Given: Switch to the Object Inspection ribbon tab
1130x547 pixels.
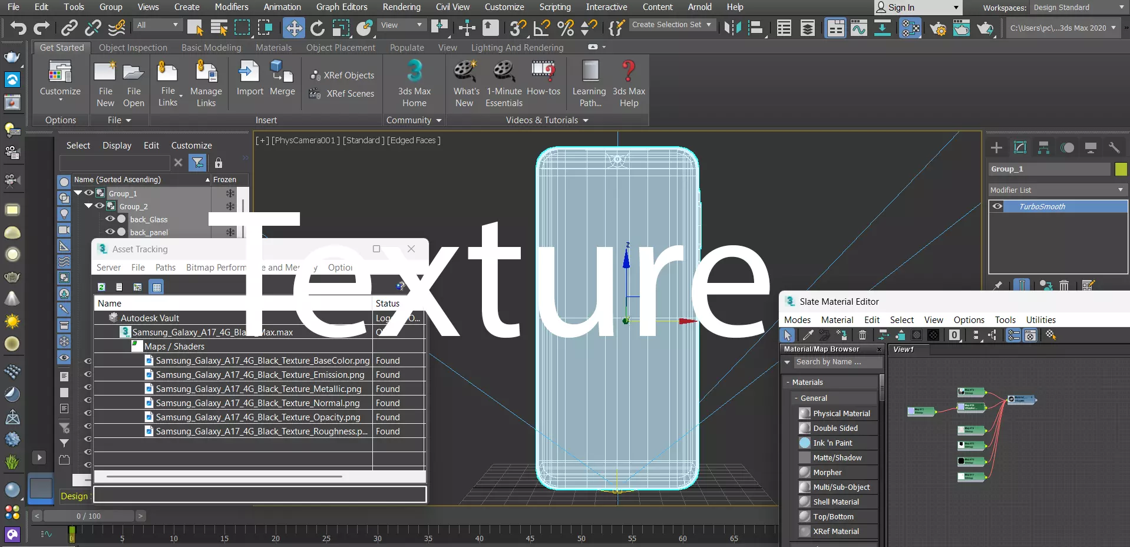Looking at the screenshot, I should [x=133, y=48].
